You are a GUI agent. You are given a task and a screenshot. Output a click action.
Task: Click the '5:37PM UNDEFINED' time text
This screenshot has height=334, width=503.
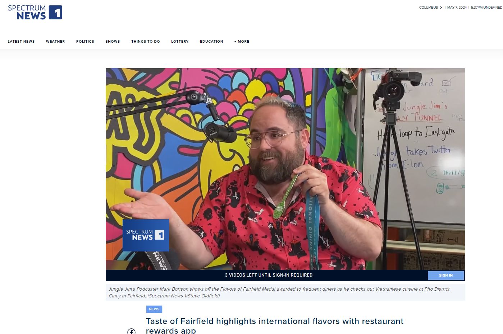pyautogui.click(x=486, y=8)
